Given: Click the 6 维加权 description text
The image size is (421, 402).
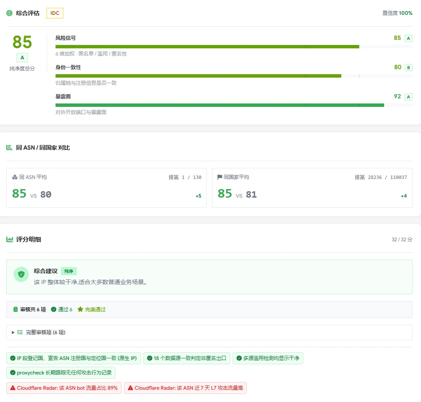Looking at the screenshot, I should click(x=91, y=54).
